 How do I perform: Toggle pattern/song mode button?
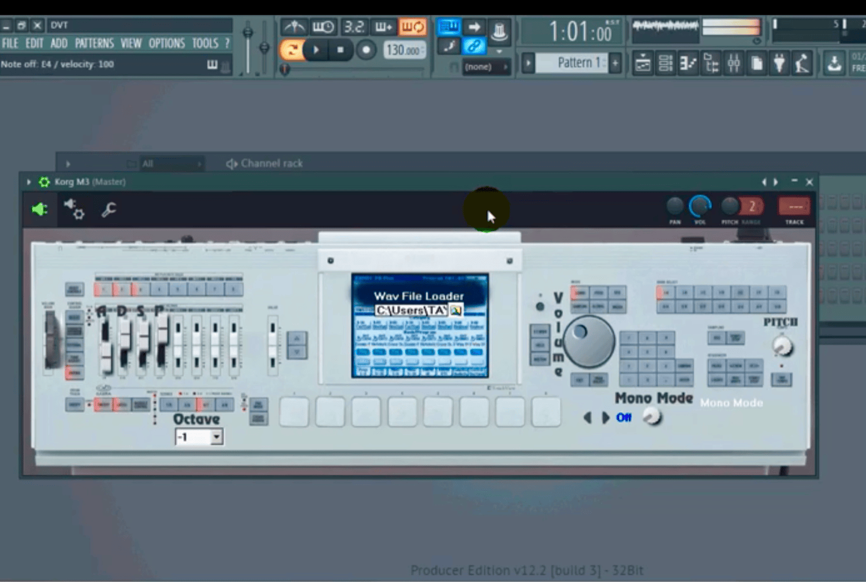[292, 50]
